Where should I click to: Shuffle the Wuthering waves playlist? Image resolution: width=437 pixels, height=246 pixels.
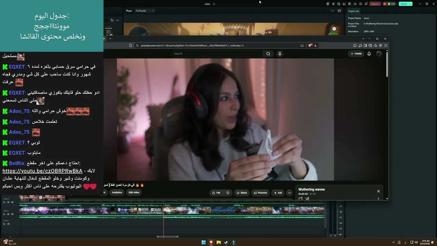[x=307, y=199]
